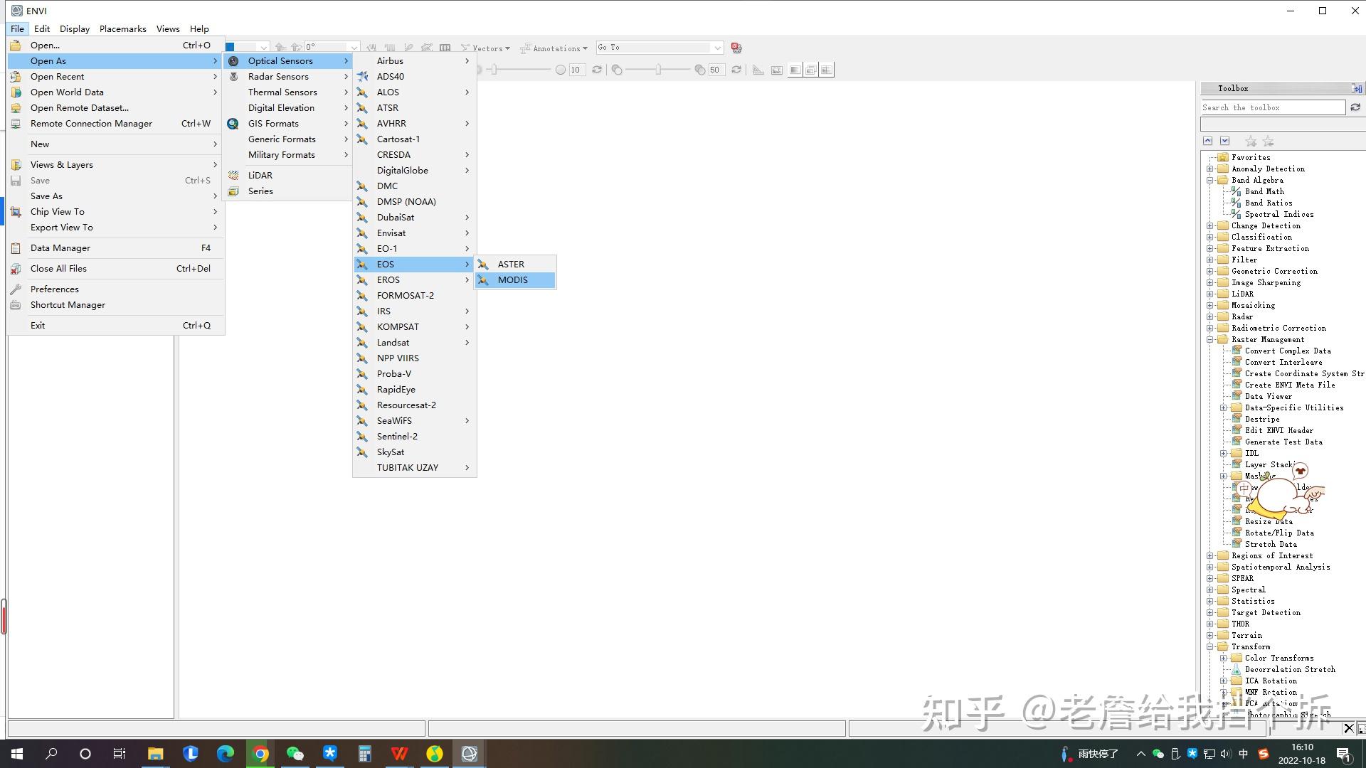Click the toolbox search refresh icon
Viewport: 1366px width, 768px height.
1355,107
